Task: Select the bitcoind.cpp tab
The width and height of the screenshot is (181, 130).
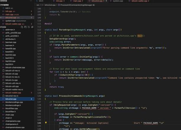Action: 97,1
